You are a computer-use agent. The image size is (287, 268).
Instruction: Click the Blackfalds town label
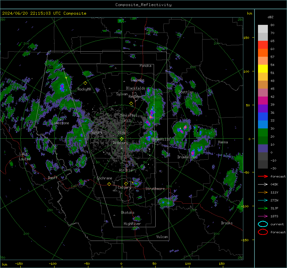tap(136, 88)
